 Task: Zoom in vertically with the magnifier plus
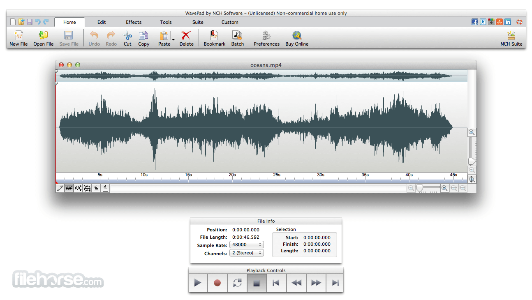point(472,132)
